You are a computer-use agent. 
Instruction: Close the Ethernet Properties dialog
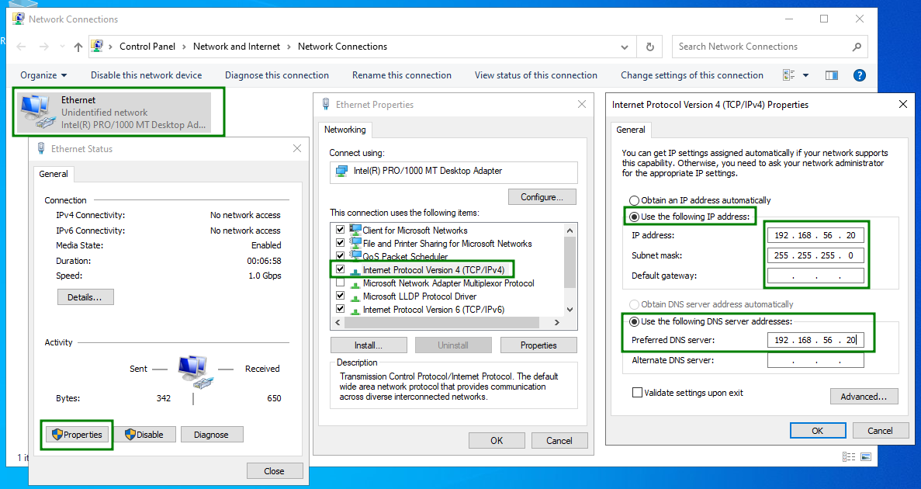[x=582, y=104]
